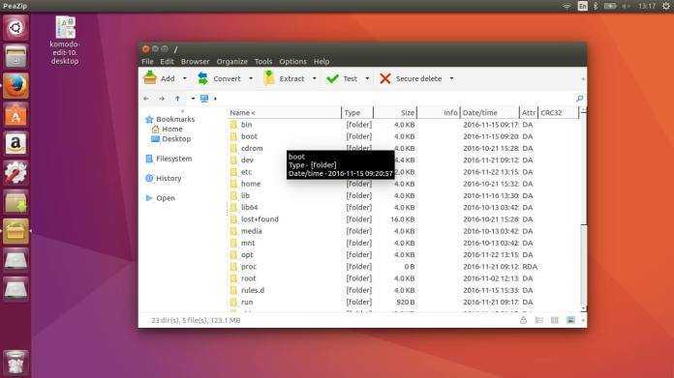Click the computer icon in address bar
The width and height of the screenshot is (674, 378).
[x=204, y=99]
